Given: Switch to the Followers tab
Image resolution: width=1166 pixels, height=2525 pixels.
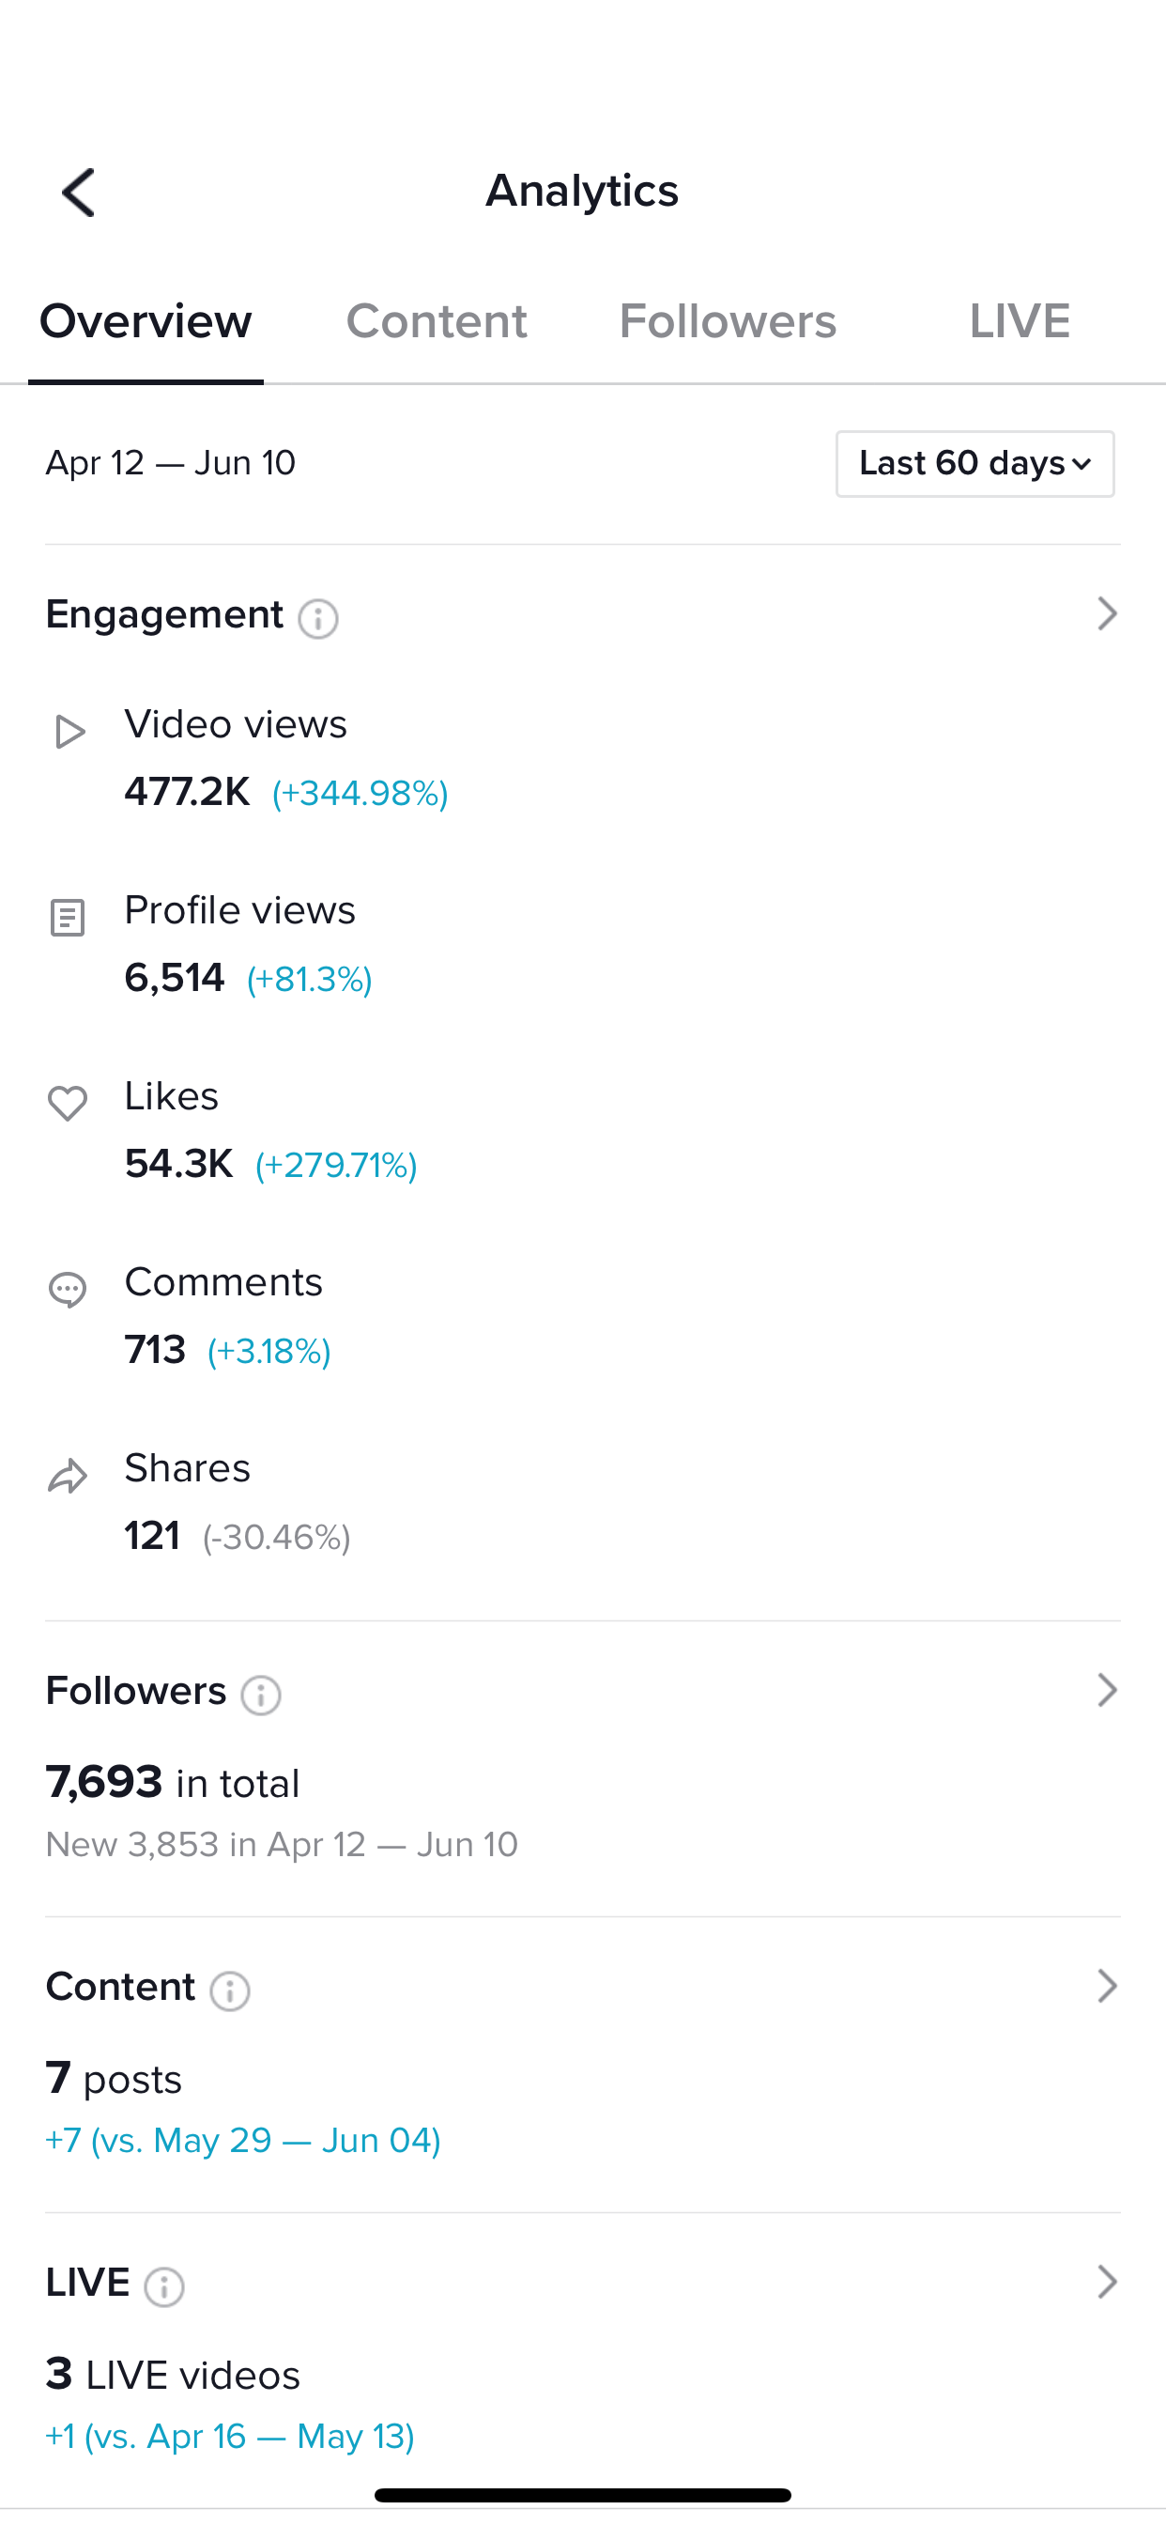Looking at the screenshot, I should point(727,321).
